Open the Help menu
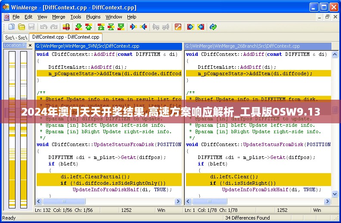 [132, 17]
